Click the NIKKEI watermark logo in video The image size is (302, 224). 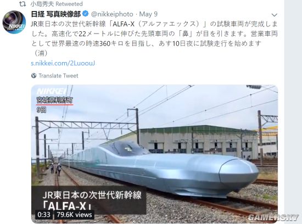[52, 91]
